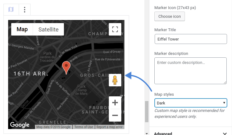Click the map block type icon
Screen dimensions: 232x135
tap(11, 10)
